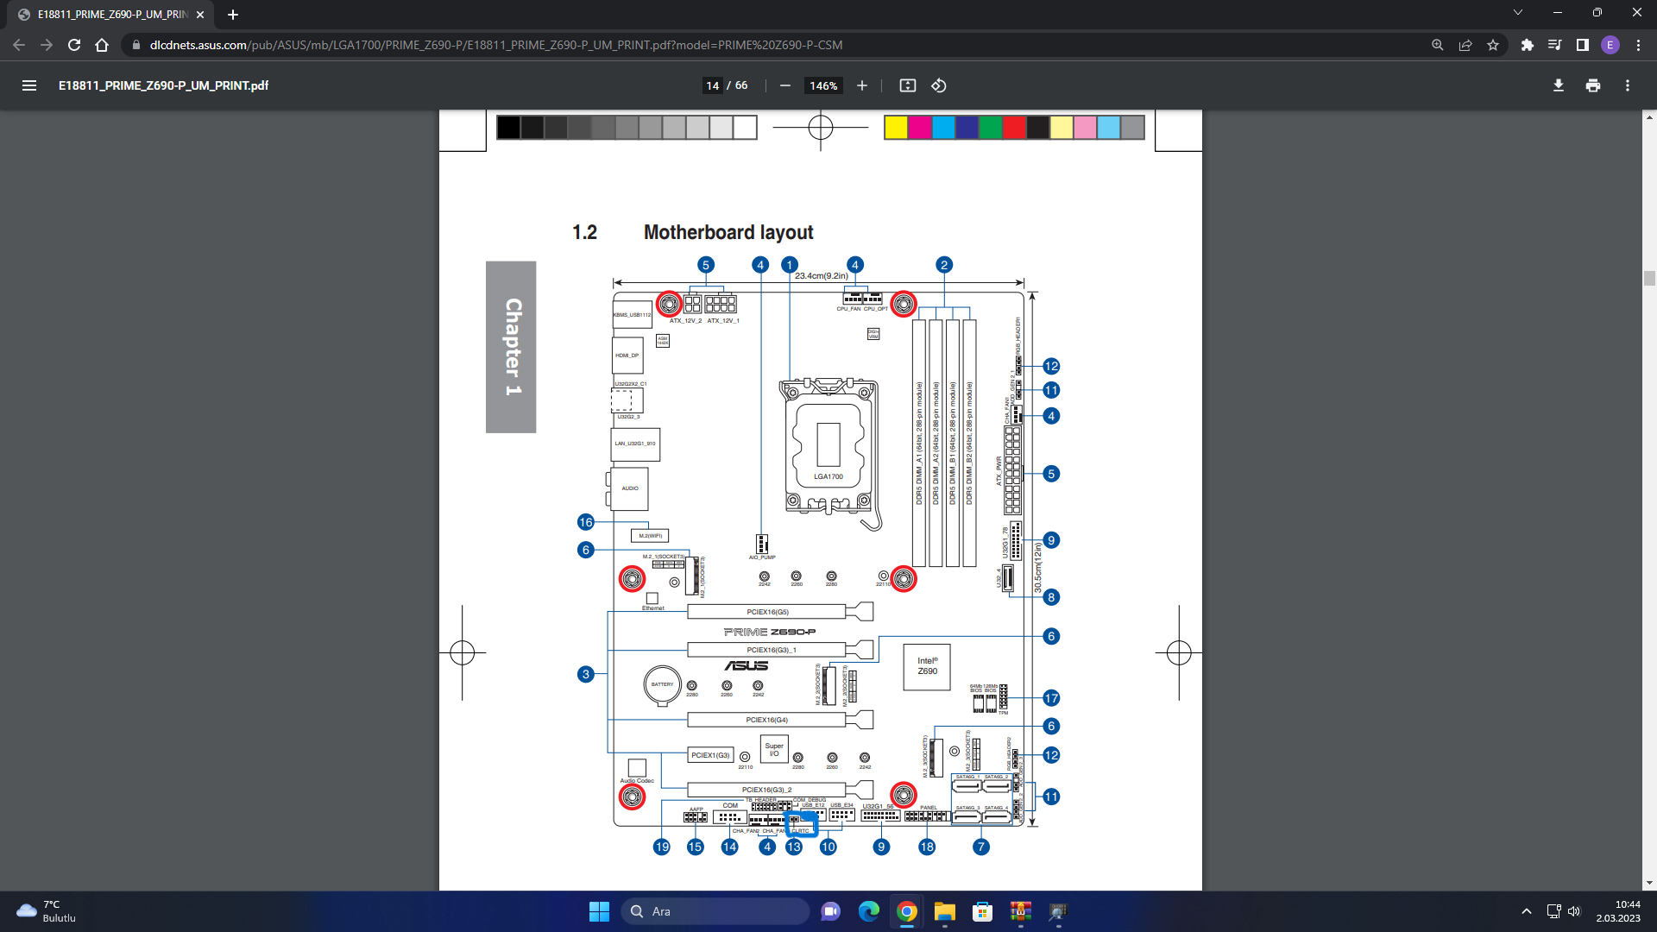The image size is (1657, 932).
Task: Open the PDF sidebar menu icon
Action: point(29,85)
